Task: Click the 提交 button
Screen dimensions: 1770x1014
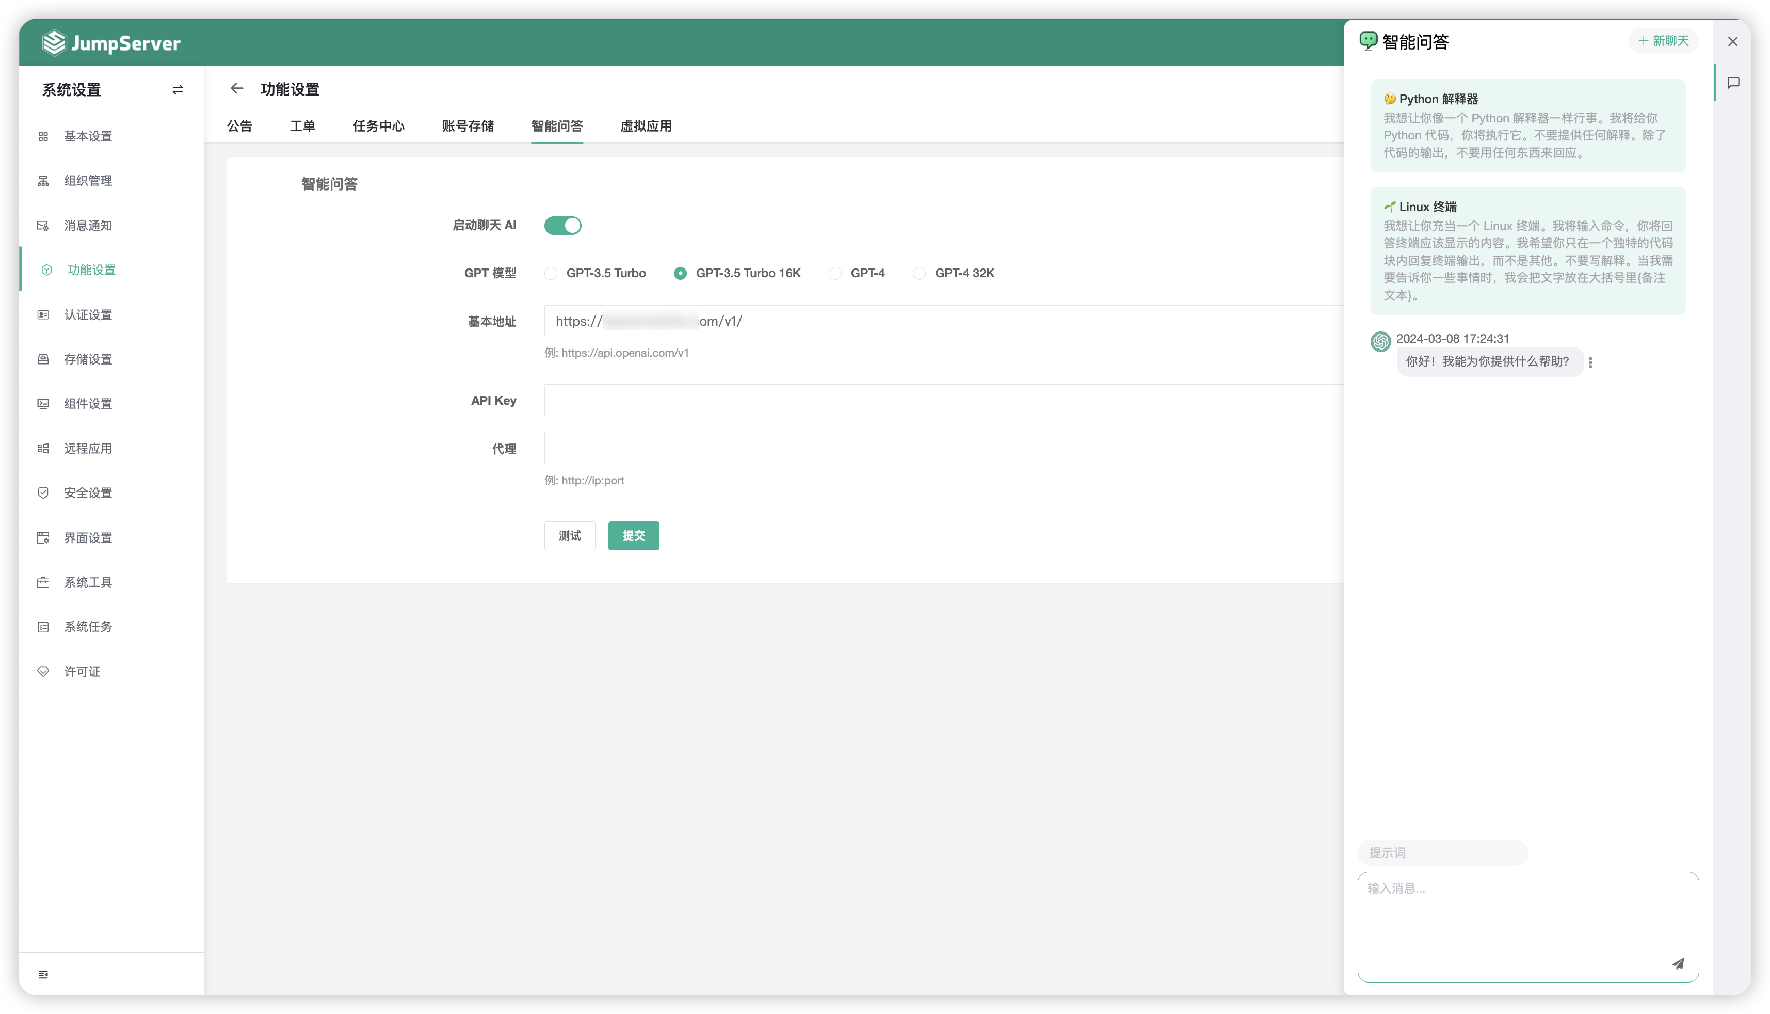Action: pos(633,535)
